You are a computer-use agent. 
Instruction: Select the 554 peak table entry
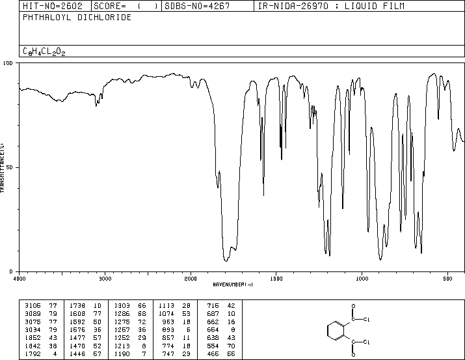221,346
